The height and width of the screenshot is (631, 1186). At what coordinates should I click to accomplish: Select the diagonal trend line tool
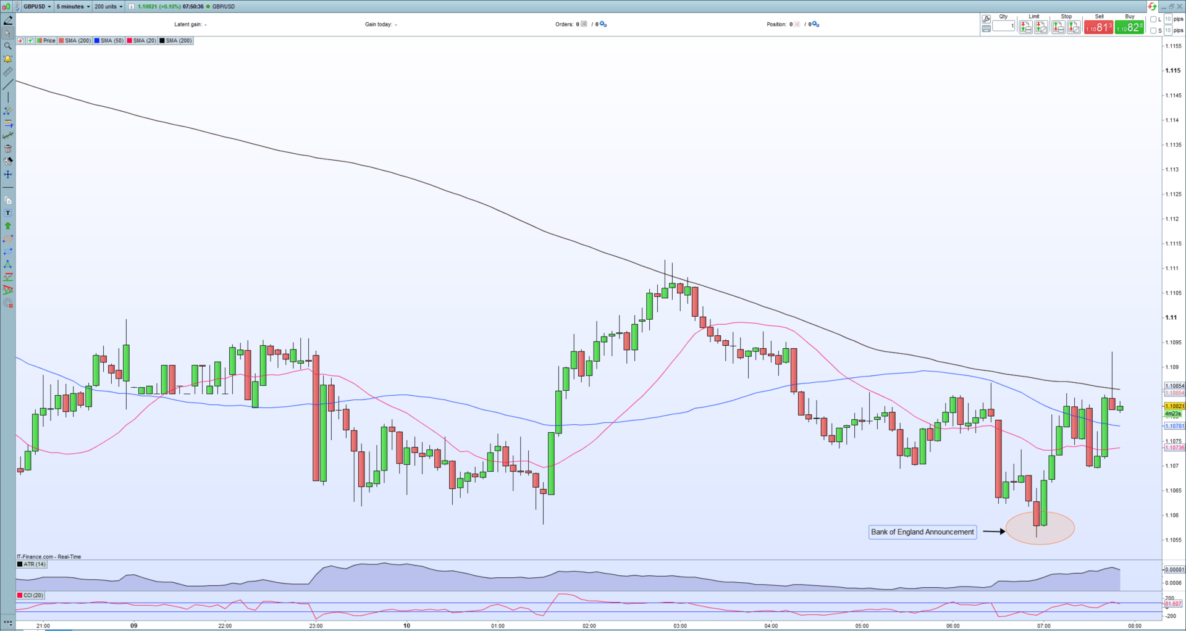tap(8, 85)
